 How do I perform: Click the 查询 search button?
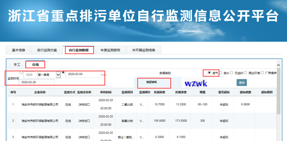coord(242,83)
